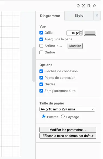Select the Diagramme tab
103x159 pixels.
pos(50,16)
